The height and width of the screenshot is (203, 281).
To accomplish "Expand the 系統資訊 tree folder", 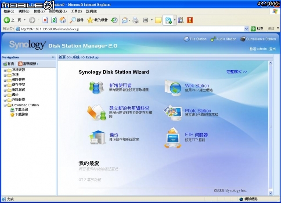I will (x=5, y=70).
